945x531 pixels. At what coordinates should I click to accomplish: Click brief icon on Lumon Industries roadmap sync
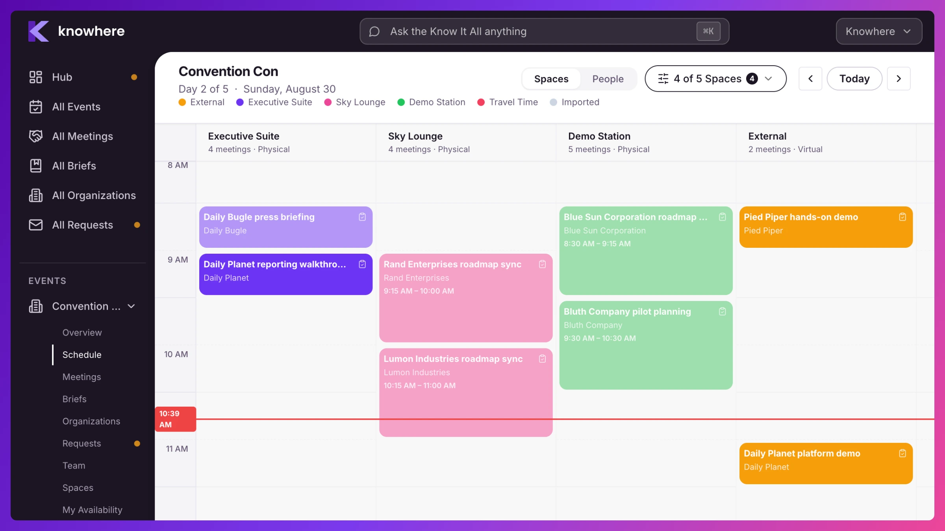pyautogui.click(x=542, y=358)
